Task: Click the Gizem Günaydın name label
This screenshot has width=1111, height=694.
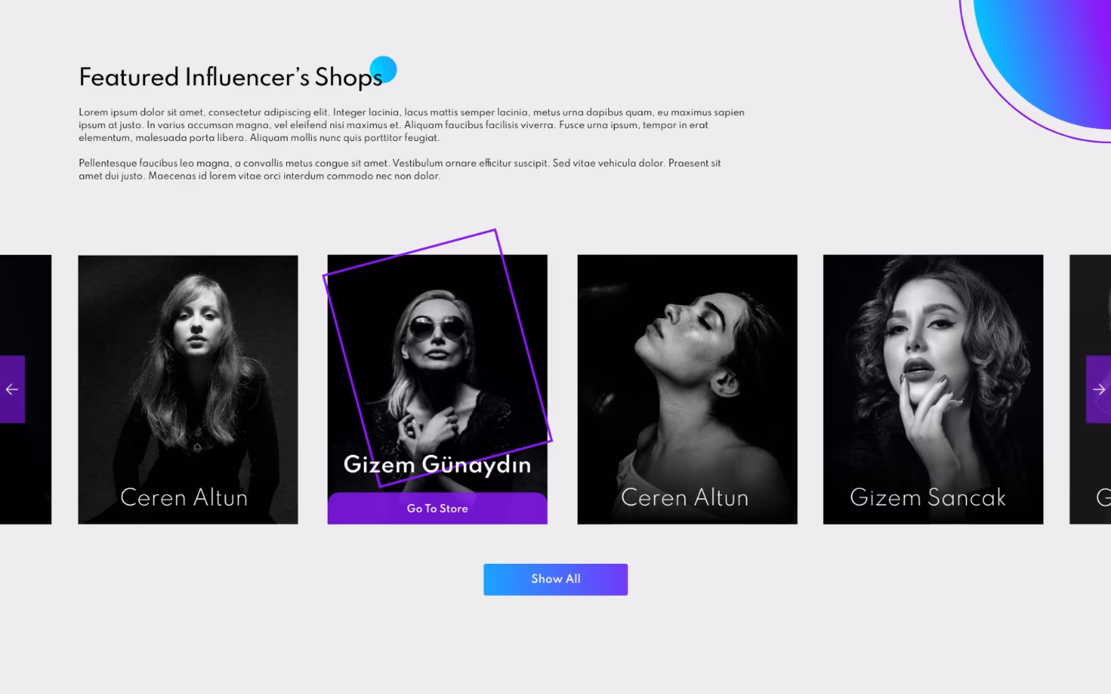Action: [x=437, y=465]
